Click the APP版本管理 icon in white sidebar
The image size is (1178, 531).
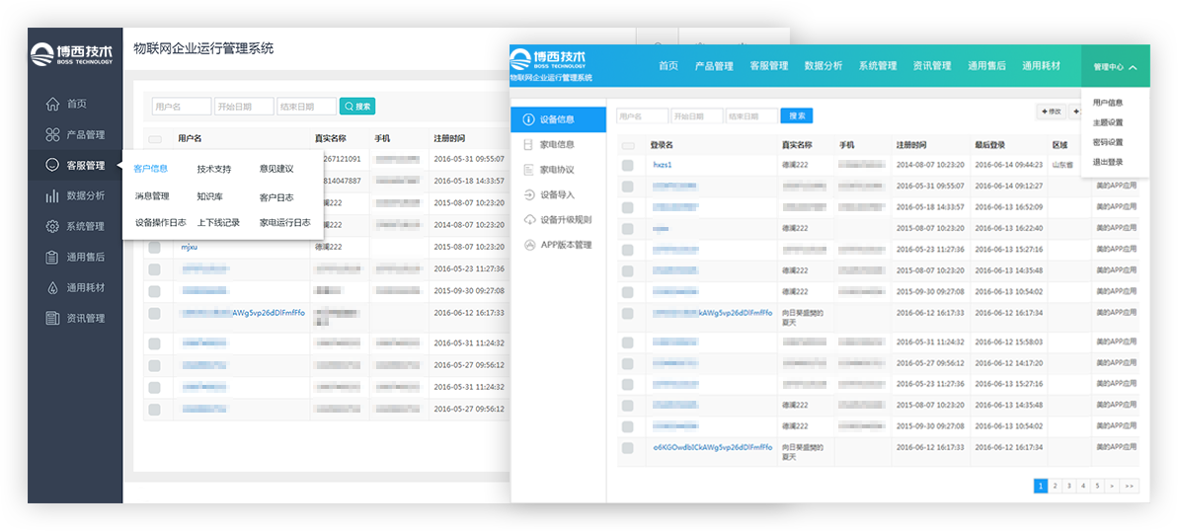point(530,245)
